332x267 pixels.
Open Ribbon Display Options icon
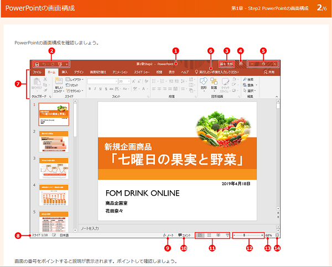pyautogui.click(x=241, y=64)
